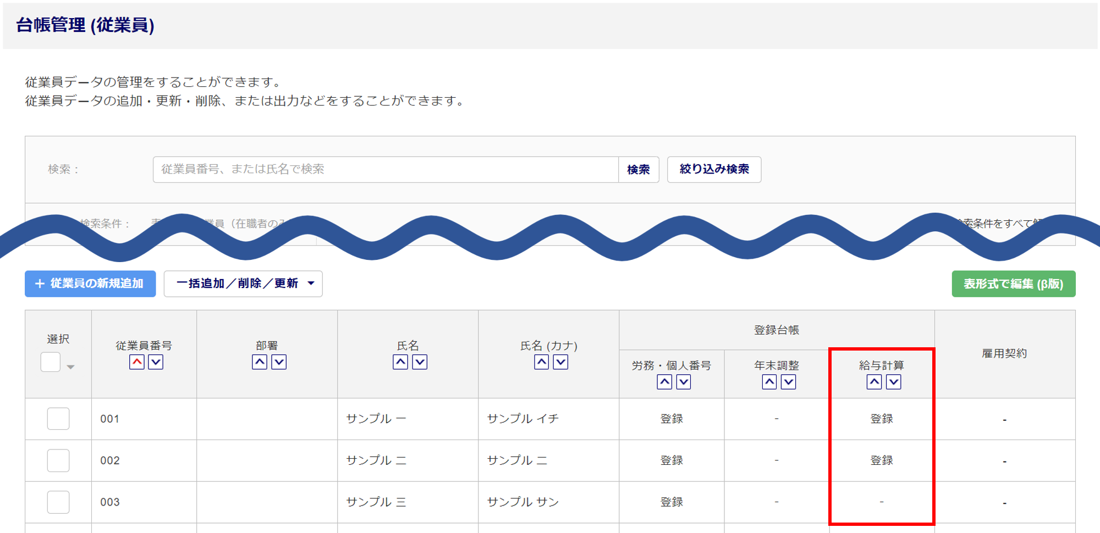Screen dimensions: 1100x533
Task: Click 従業員の新規追加 button
Action: (90, 284)
